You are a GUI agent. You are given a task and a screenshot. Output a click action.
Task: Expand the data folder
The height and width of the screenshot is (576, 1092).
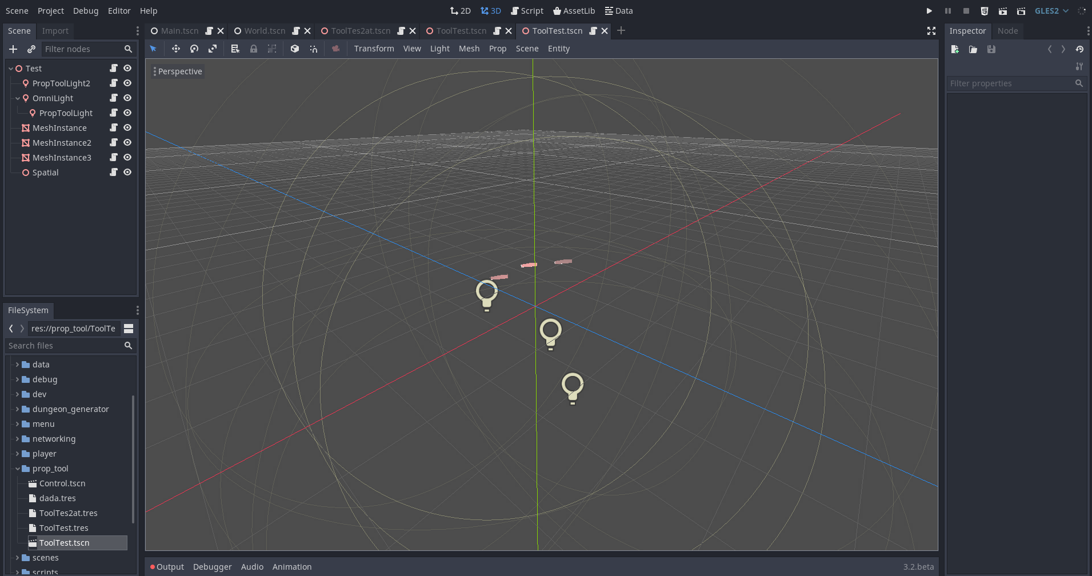coord(17,364)
